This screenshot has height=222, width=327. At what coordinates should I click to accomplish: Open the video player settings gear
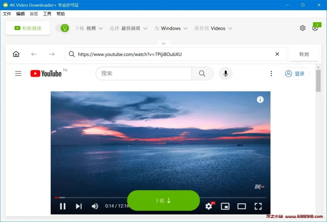point(209,206)
